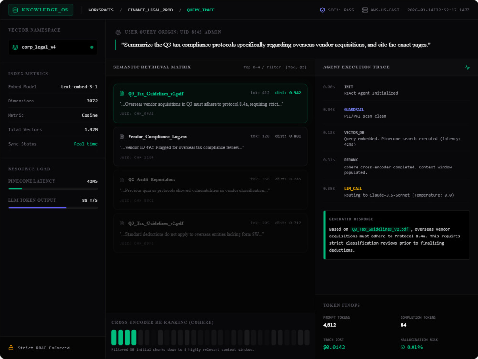Click the corp_legal_v4 layers icon

(x=15, y=47)
